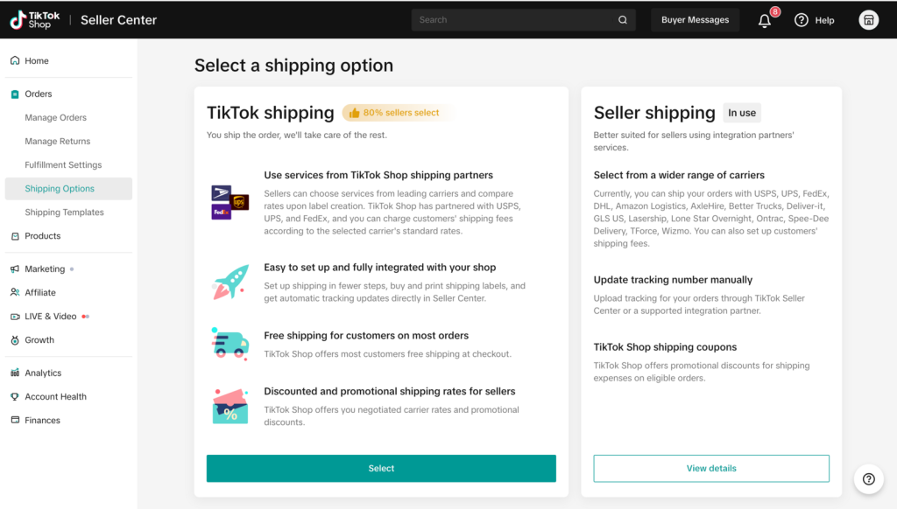
Task: Select the LIVE & Video TV icon
Action: point(14,316)
